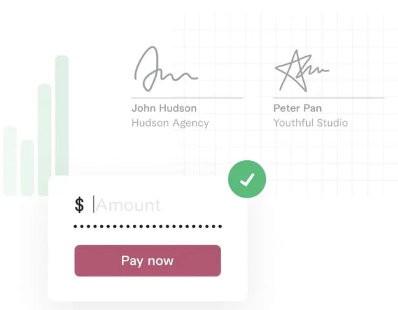Click the green checkmark badge
This screenshot has width=398, height=310.
(247, 179)
